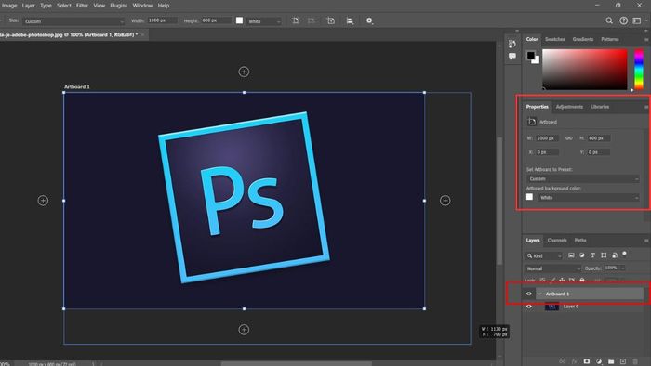Open the Help question mark icon

click(x=624, y=20)
